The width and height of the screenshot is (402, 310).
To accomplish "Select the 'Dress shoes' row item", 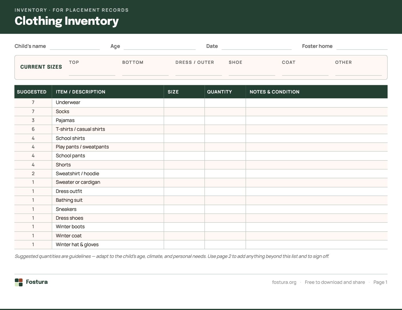I will tap(69, 218).
